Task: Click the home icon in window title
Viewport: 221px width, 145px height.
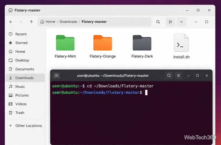Action: point(10,10)
